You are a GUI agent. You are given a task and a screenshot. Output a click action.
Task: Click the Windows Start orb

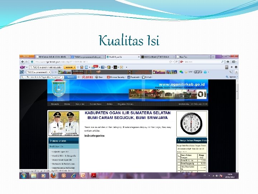click(x=24, y=176)
